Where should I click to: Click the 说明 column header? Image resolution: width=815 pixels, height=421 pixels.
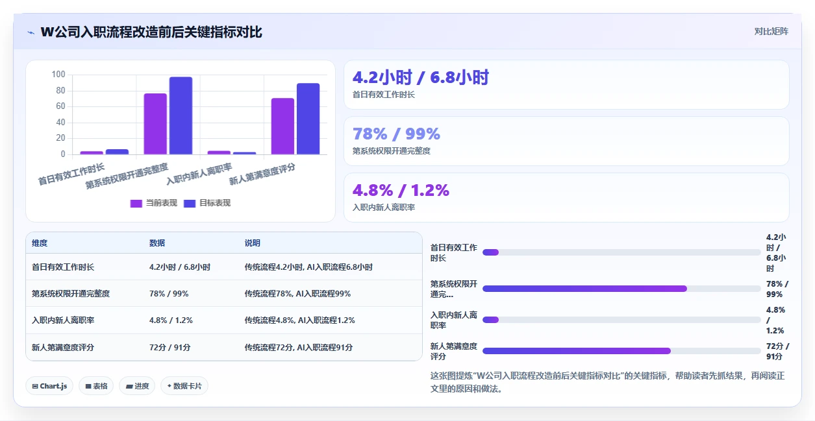click(253, 243)
